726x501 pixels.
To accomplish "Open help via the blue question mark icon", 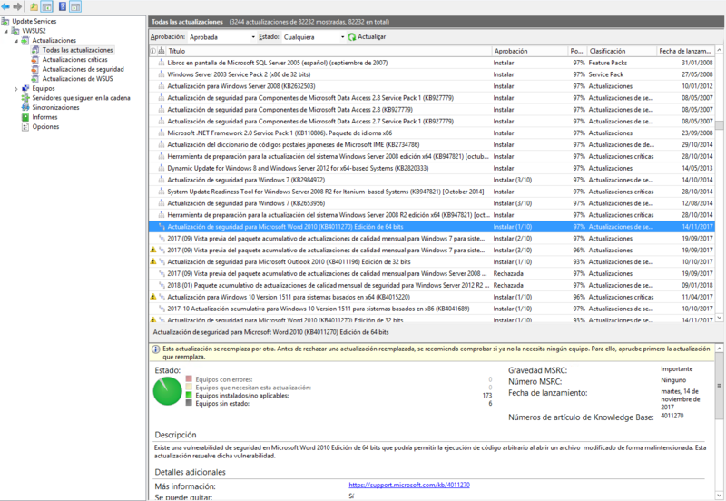I will click(x=62, y=6).
